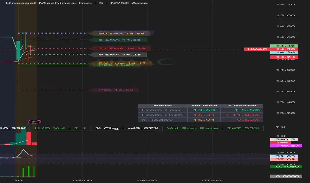
Task: Click the 15.91 Ref Price cell
Action: click(x=204, y=120)
